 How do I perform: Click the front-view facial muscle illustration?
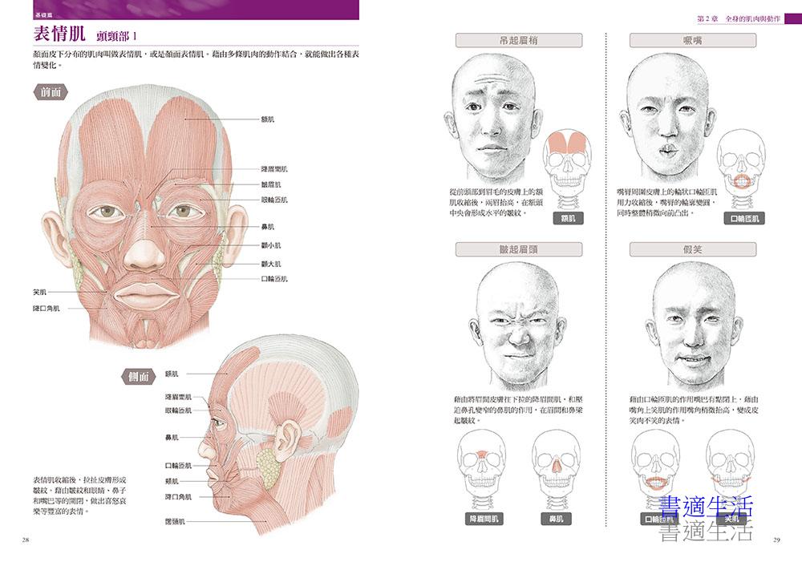146,217
